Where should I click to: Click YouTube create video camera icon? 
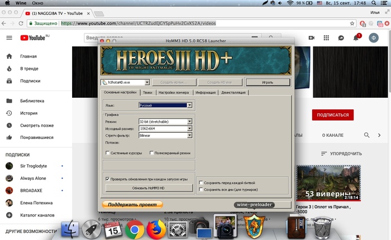312,38
